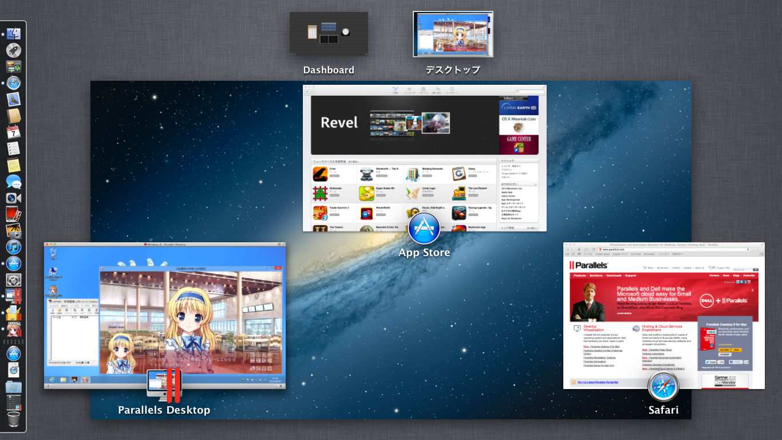The width and height of the screenshot is (782, 440).
Task: Click the large Safari compass badge icon
Action: coord(663,387)
